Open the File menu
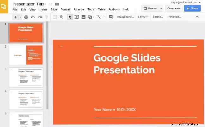The image size is (205, 127). pyautogui.click(x=15, y=9)
